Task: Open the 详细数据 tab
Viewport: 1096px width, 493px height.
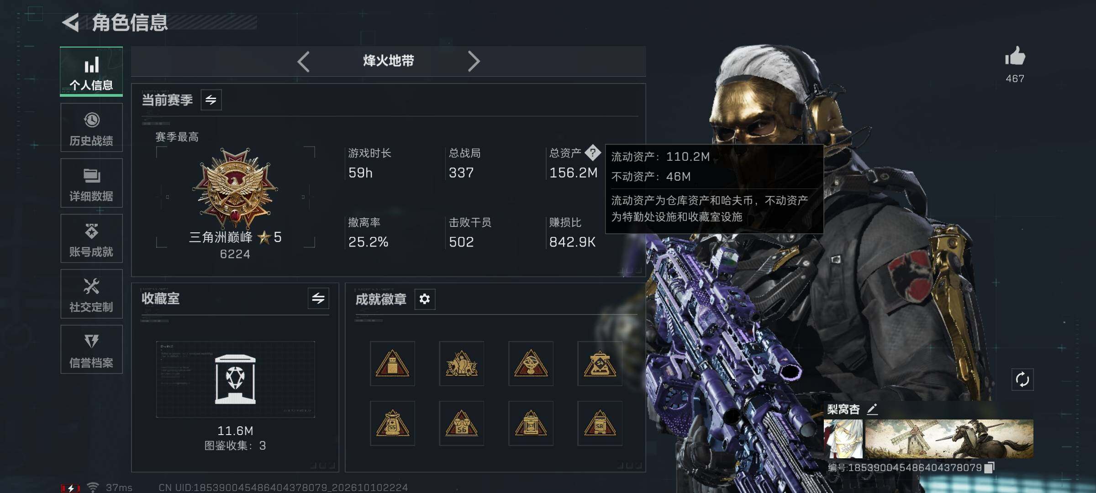Action: [x=91, y=183]
